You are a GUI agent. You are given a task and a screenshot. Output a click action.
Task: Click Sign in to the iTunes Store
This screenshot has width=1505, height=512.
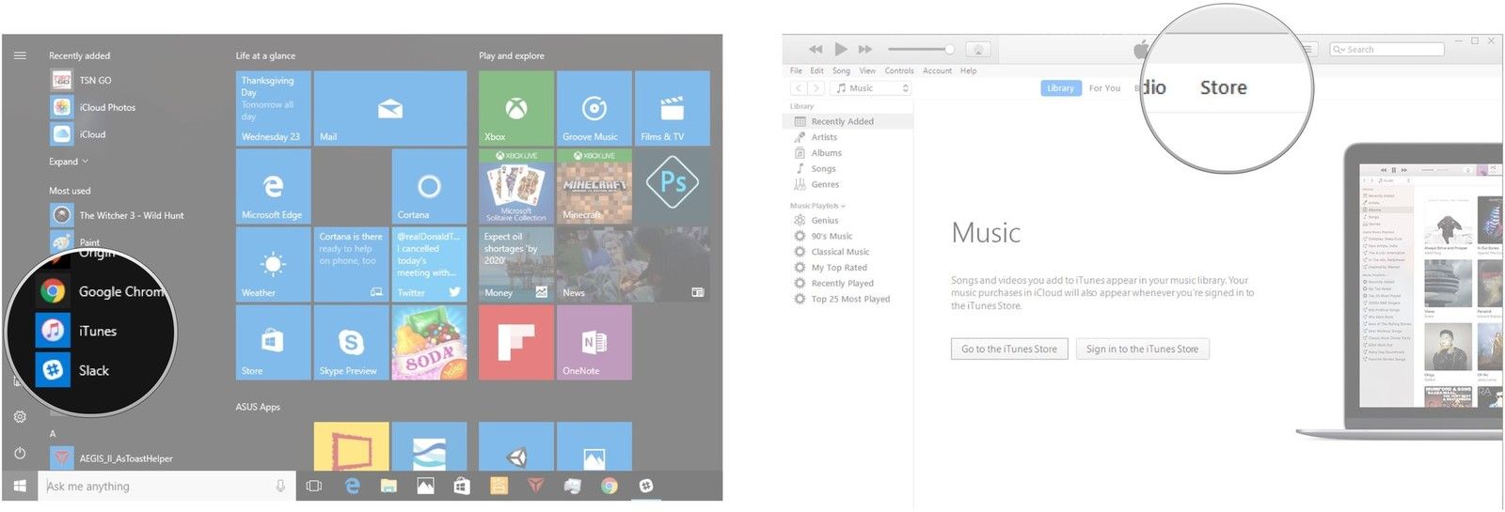pos(1142,349)
